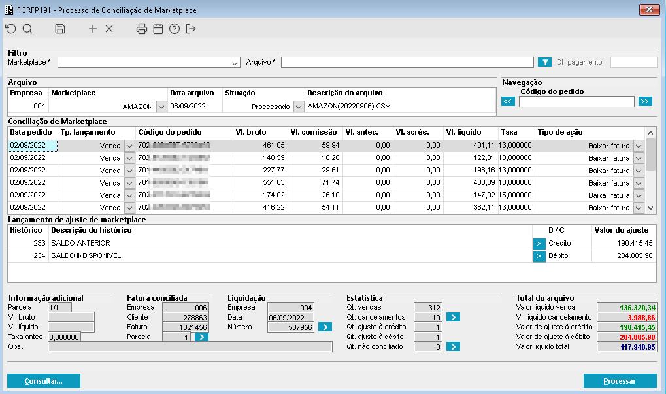Click the 190.415,45 adjustment value cell
The image size is (666, 394).
click(x=624, y=244)
